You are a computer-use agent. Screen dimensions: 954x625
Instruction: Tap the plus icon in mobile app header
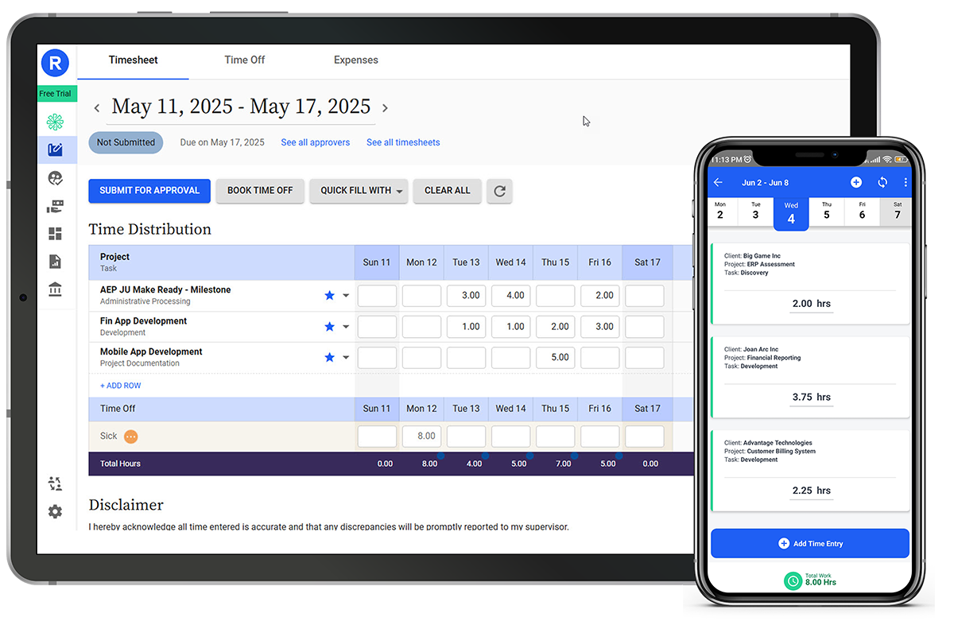click(856, 182)
